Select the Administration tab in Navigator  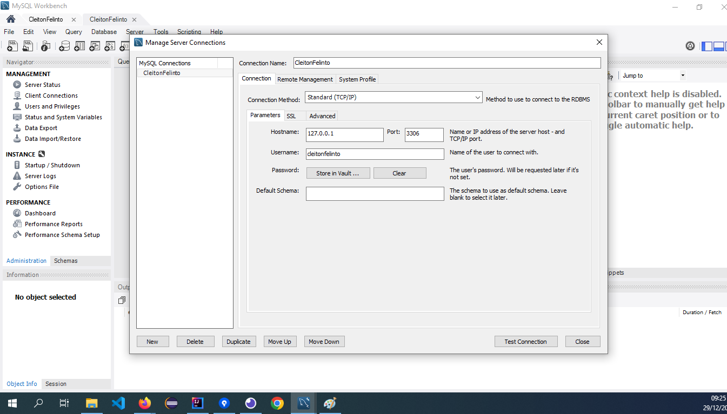coord(26,261)
